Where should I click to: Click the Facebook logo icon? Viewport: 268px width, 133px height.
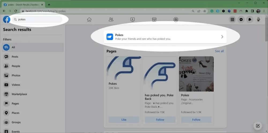(6, 19)
